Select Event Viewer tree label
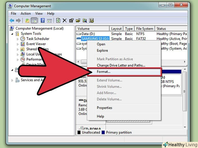 point(36,44)
